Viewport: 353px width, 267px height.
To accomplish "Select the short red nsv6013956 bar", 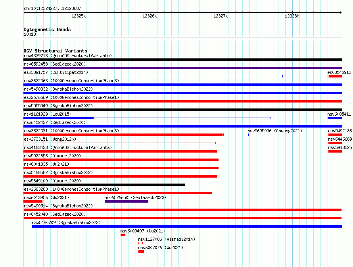I will click(33, 201).
